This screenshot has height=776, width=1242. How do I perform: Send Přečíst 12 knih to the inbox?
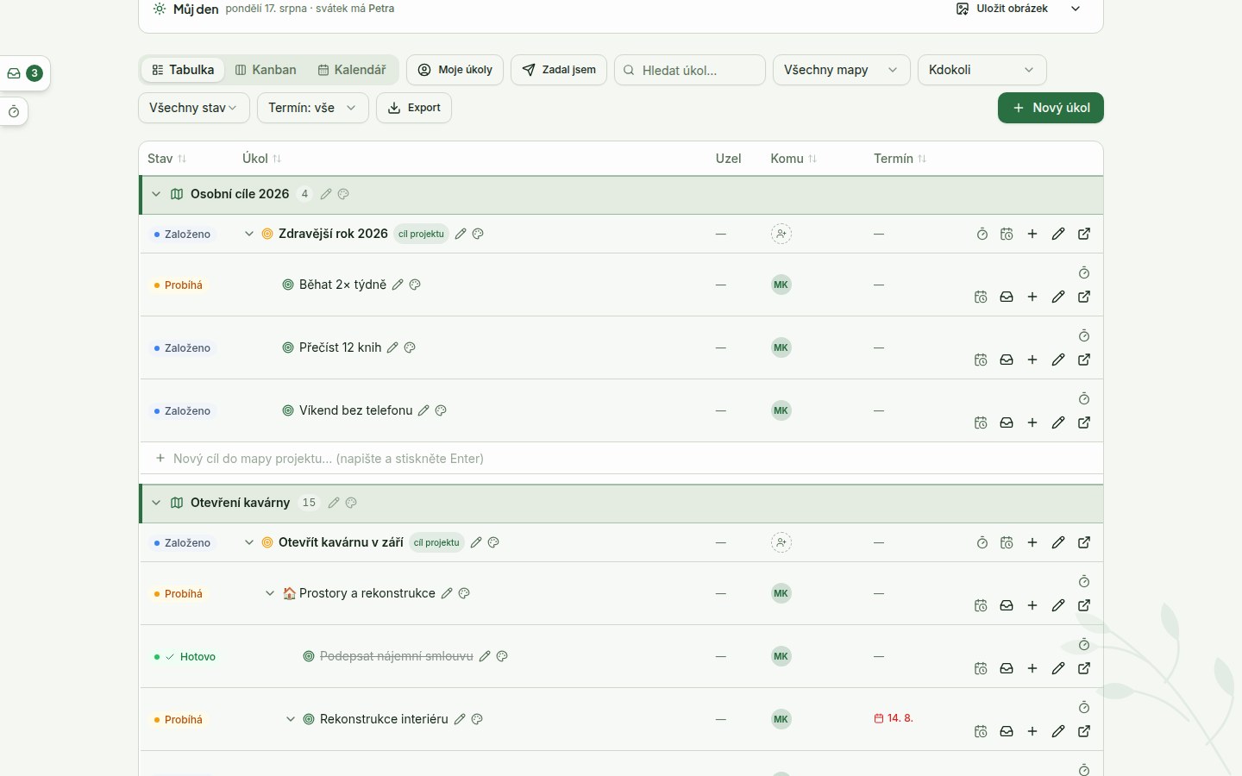pos(1007,360)
